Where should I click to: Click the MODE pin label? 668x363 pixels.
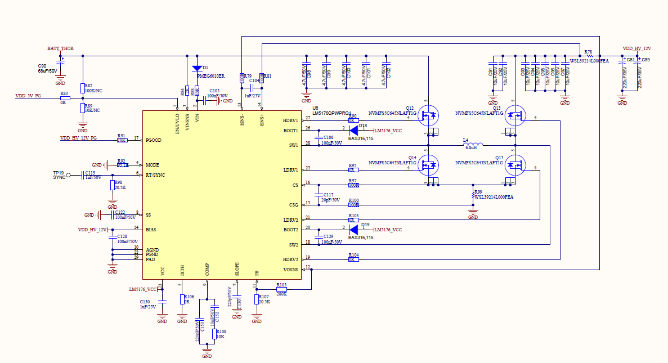coord(152,165)
